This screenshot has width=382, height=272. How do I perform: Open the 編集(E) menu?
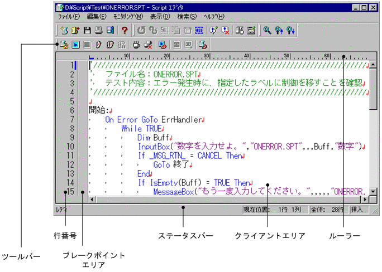tap(97, 17)
